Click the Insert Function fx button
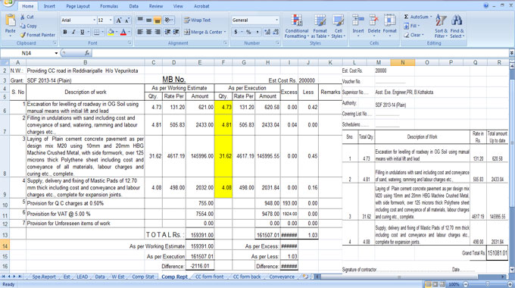This screenshot has height=288, width=515. pyautogui.click(x=87, y=53)
